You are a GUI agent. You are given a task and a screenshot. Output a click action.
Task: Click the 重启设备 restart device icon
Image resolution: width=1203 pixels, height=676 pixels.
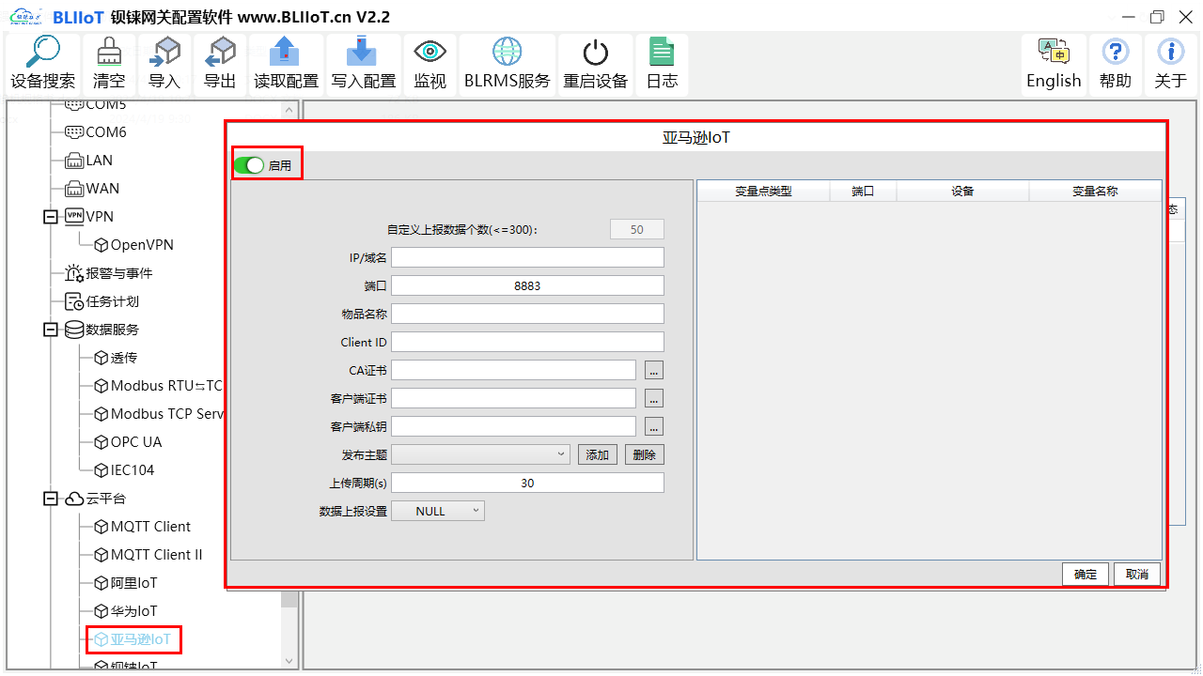(x=595, y=64)
